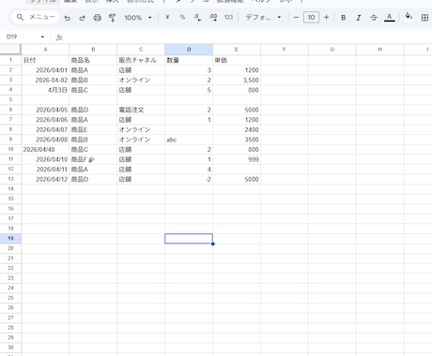432x356 pixels.
Task: Select the 2400 price cell
Action: pos(237,129)
